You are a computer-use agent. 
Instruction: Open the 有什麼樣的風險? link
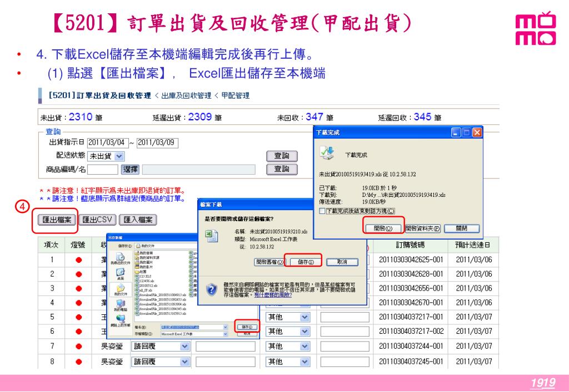272,295
